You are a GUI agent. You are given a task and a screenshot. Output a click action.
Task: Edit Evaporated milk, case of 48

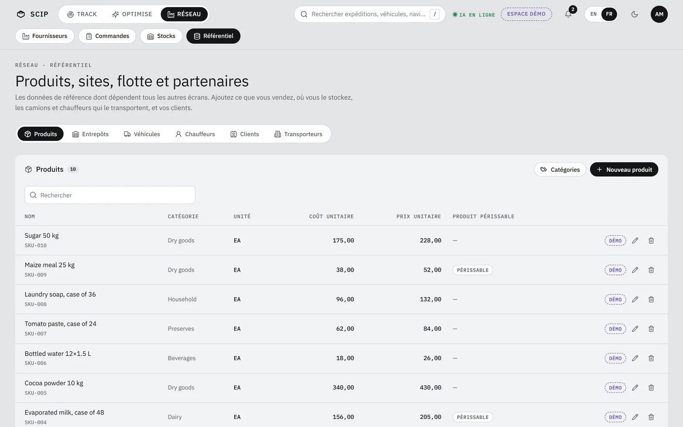click(635, 417)
